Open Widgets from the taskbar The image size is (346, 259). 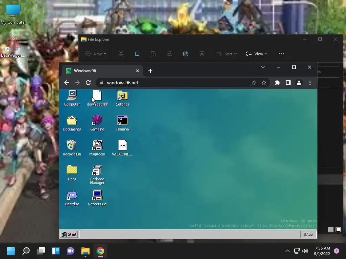pos(56,251)
